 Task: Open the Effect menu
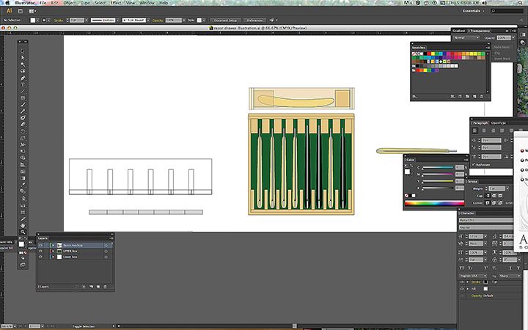point(116,4)
